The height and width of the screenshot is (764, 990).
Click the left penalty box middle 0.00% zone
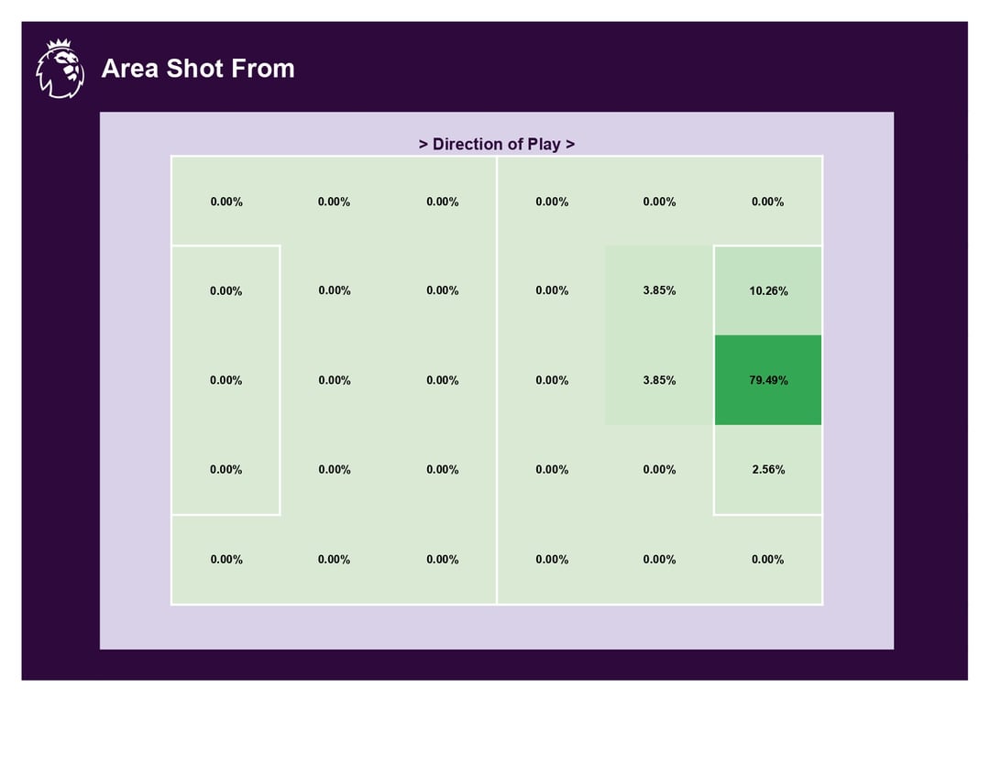[226, 380]
